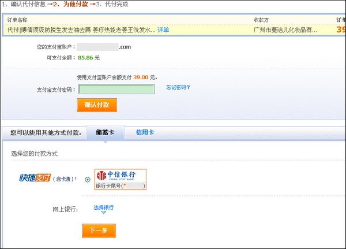Click the 订单名称 column header
The width and height of the screenshot is (346, 249).
pos(17,20)
